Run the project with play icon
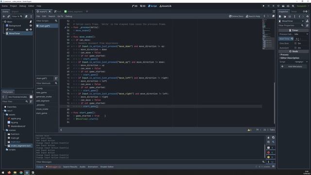The image size is (311, 175). pos(263,6)
